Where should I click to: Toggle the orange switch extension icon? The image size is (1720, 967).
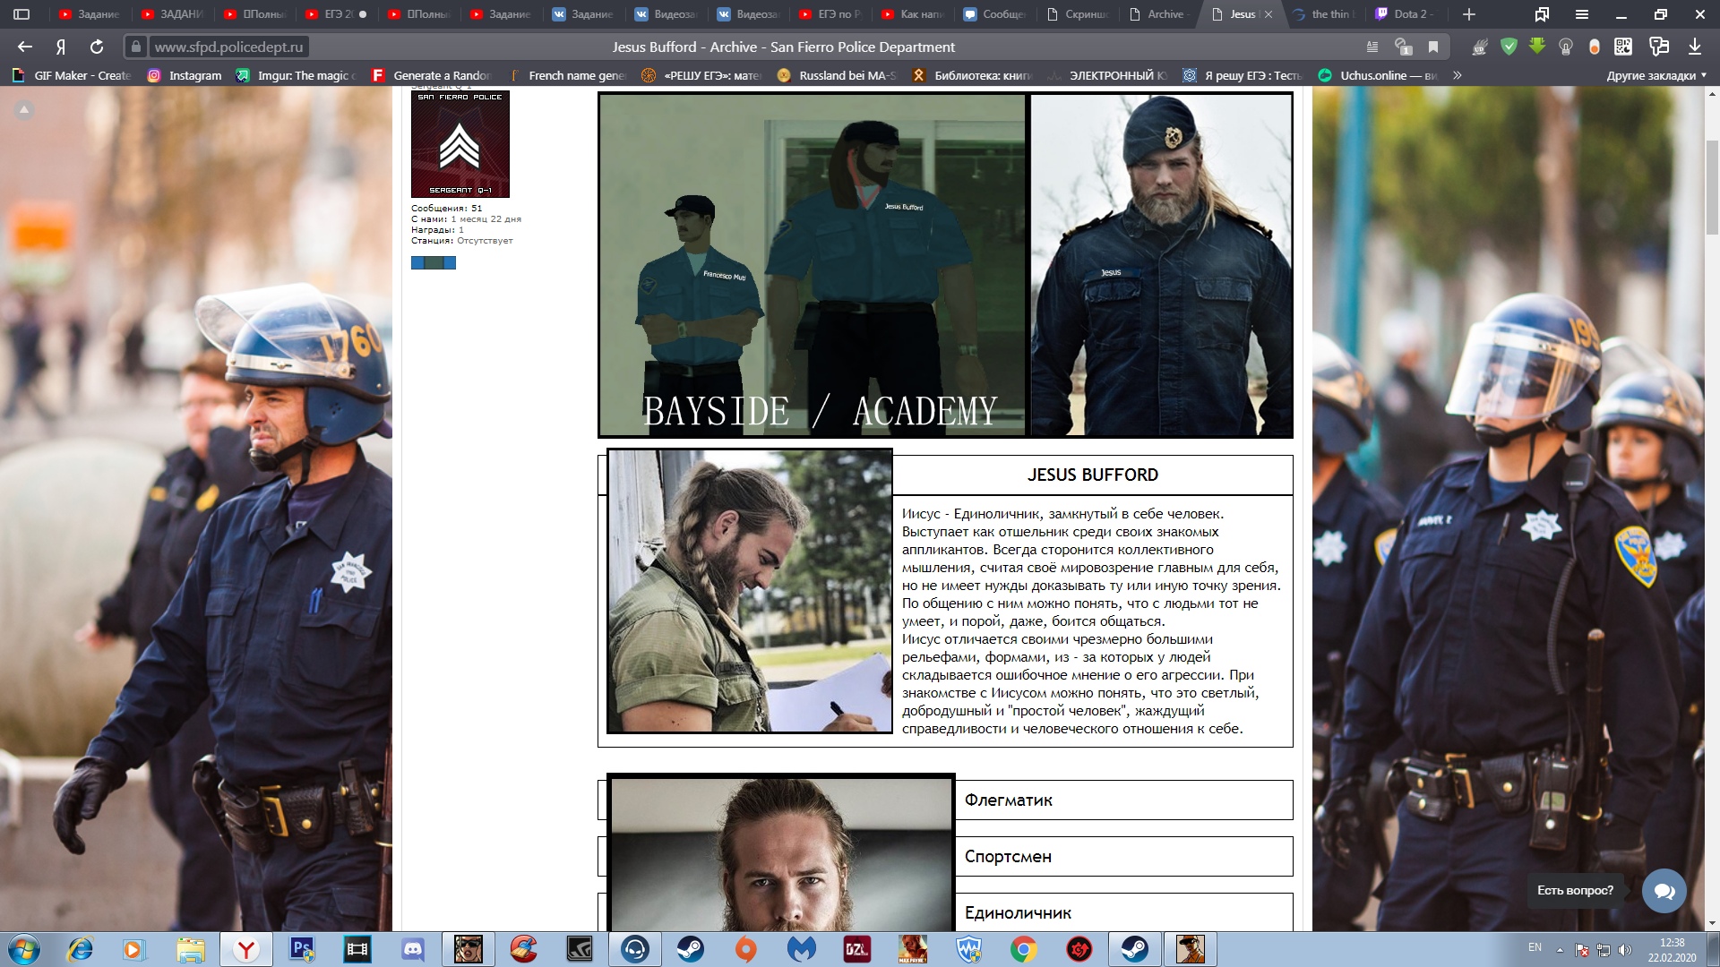click(x=1595, y=47)
